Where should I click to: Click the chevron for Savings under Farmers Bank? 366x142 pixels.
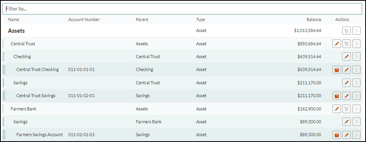pos(356,121)
